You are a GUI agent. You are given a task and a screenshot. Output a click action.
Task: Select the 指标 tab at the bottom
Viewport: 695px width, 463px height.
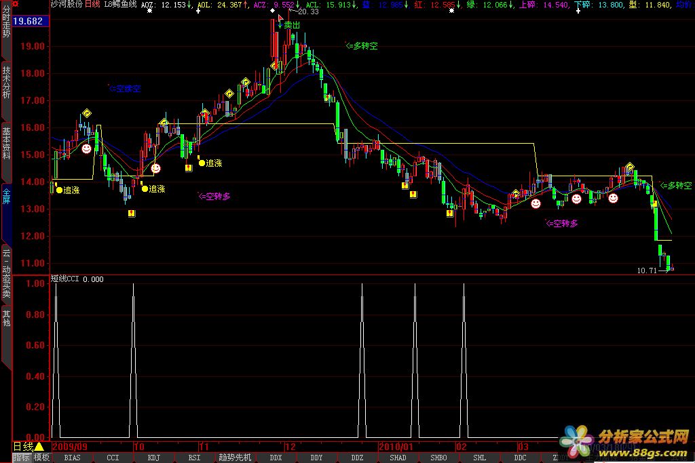click(x=21, y=458)
